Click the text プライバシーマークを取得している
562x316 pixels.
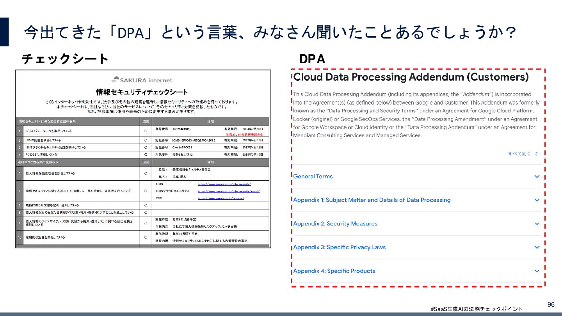click(x=49, y=131)
